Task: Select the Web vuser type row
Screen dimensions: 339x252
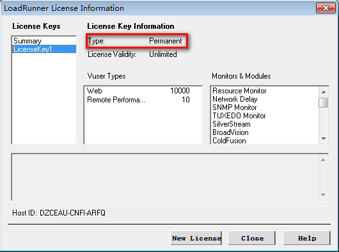Action: coord(143,91)
